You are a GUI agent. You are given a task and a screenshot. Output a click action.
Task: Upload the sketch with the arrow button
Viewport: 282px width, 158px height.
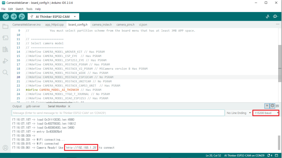[x=14, y=17]
